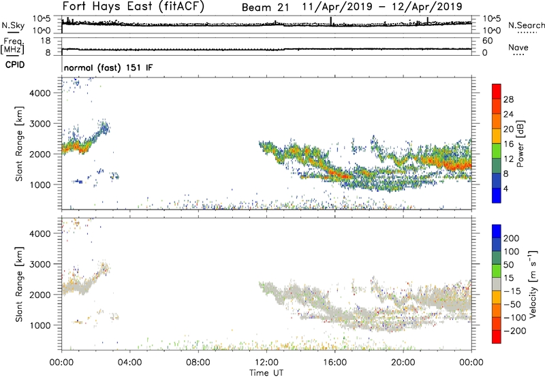Click the 'Fort Hays East (fitACF)' title
This screenshot has height=377, width=545.
point(134,7)
